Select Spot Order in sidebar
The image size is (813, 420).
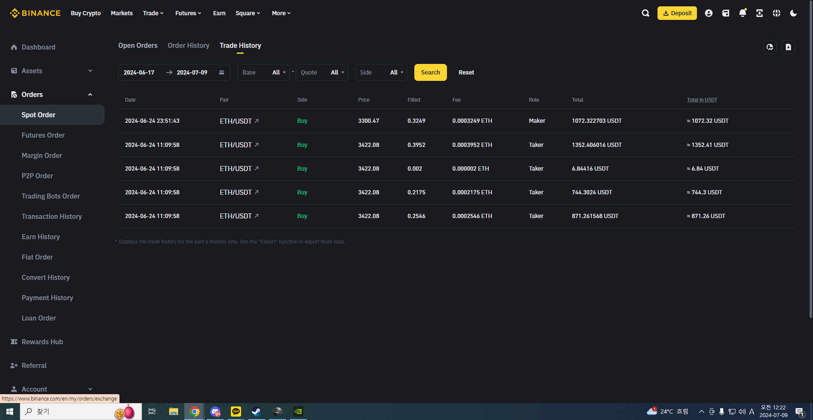pos(52,115)
